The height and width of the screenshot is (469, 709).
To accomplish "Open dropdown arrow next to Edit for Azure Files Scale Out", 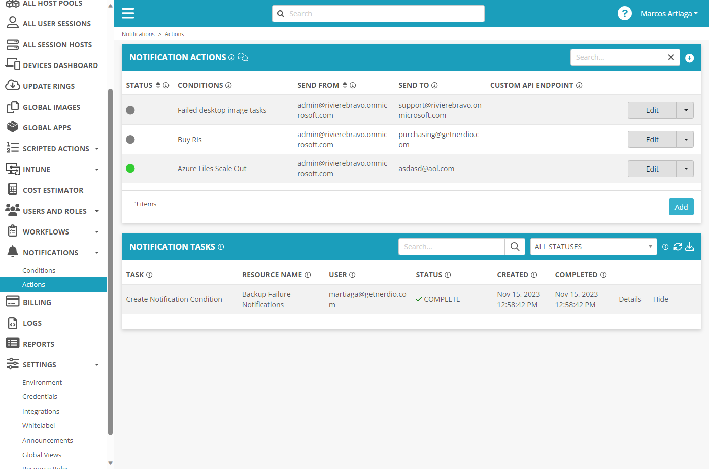I will point(686,169).
